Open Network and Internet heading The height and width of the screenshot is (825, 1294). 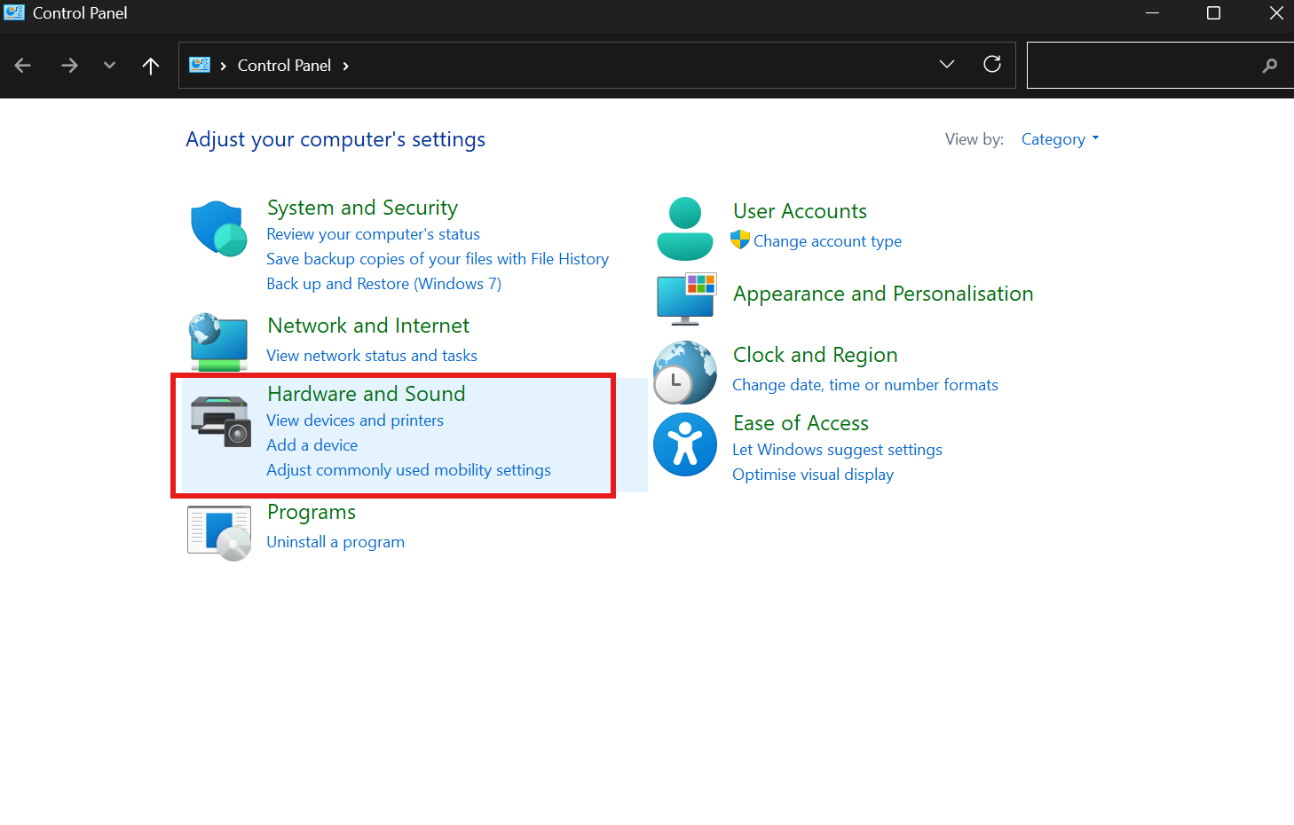point(368,326)
